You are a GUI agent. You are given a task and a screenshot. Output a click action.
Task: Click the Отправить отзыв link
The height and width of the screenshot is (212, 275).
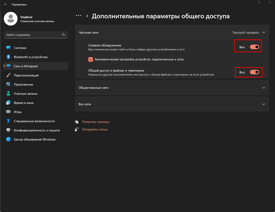95,130
